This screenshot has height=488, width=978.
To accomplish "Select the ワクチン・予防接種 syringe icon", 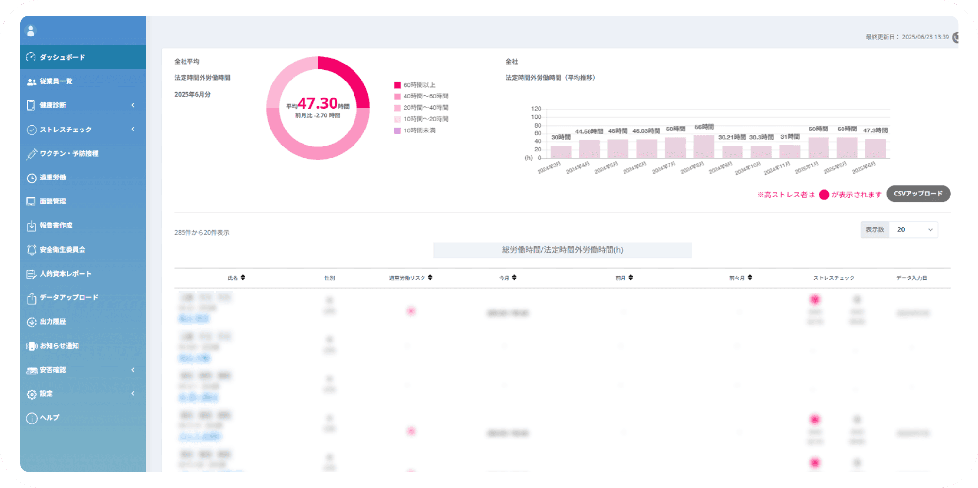I will click(x=32, y=154).
